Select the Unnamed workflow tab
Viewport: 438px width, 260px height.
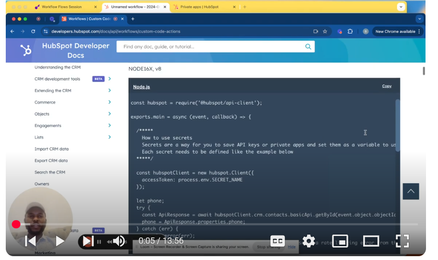click(x=135, y=7)
